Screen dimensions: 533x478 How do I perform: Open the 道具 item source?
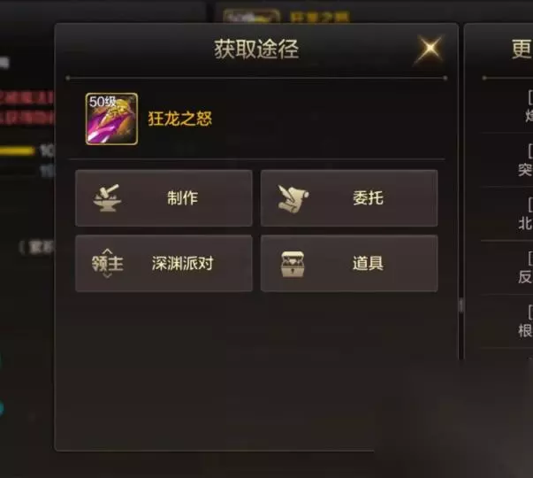(349, 263)
